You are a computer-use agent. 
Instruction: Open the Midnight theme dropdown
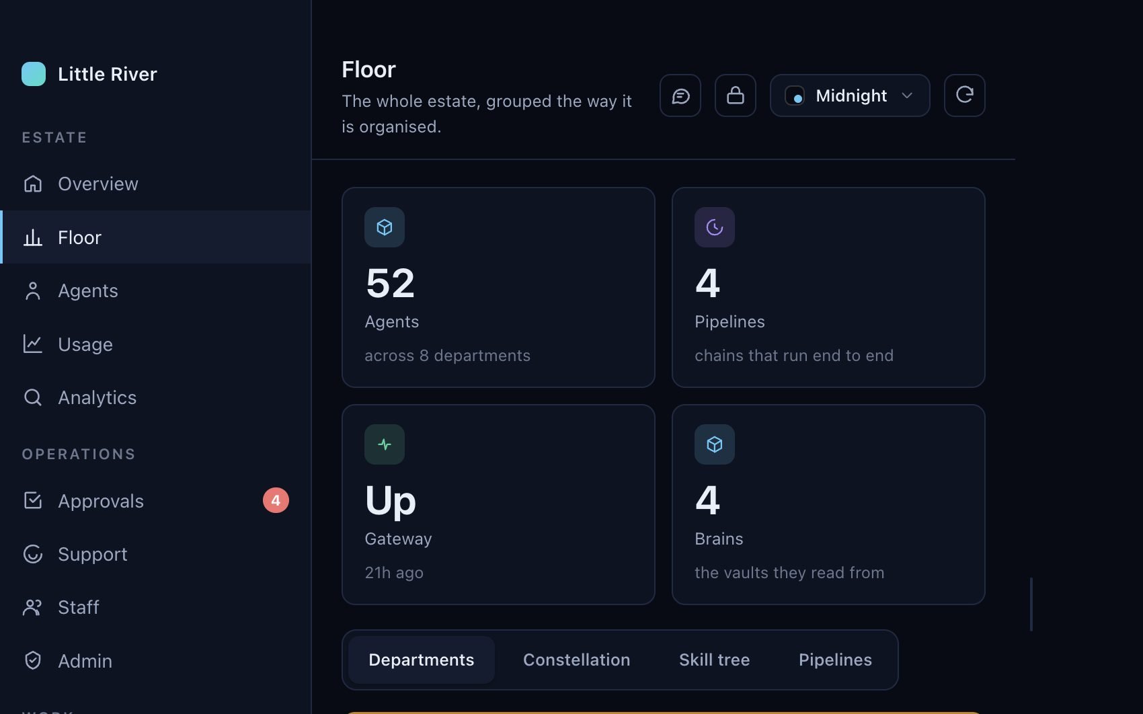[850, 95]
